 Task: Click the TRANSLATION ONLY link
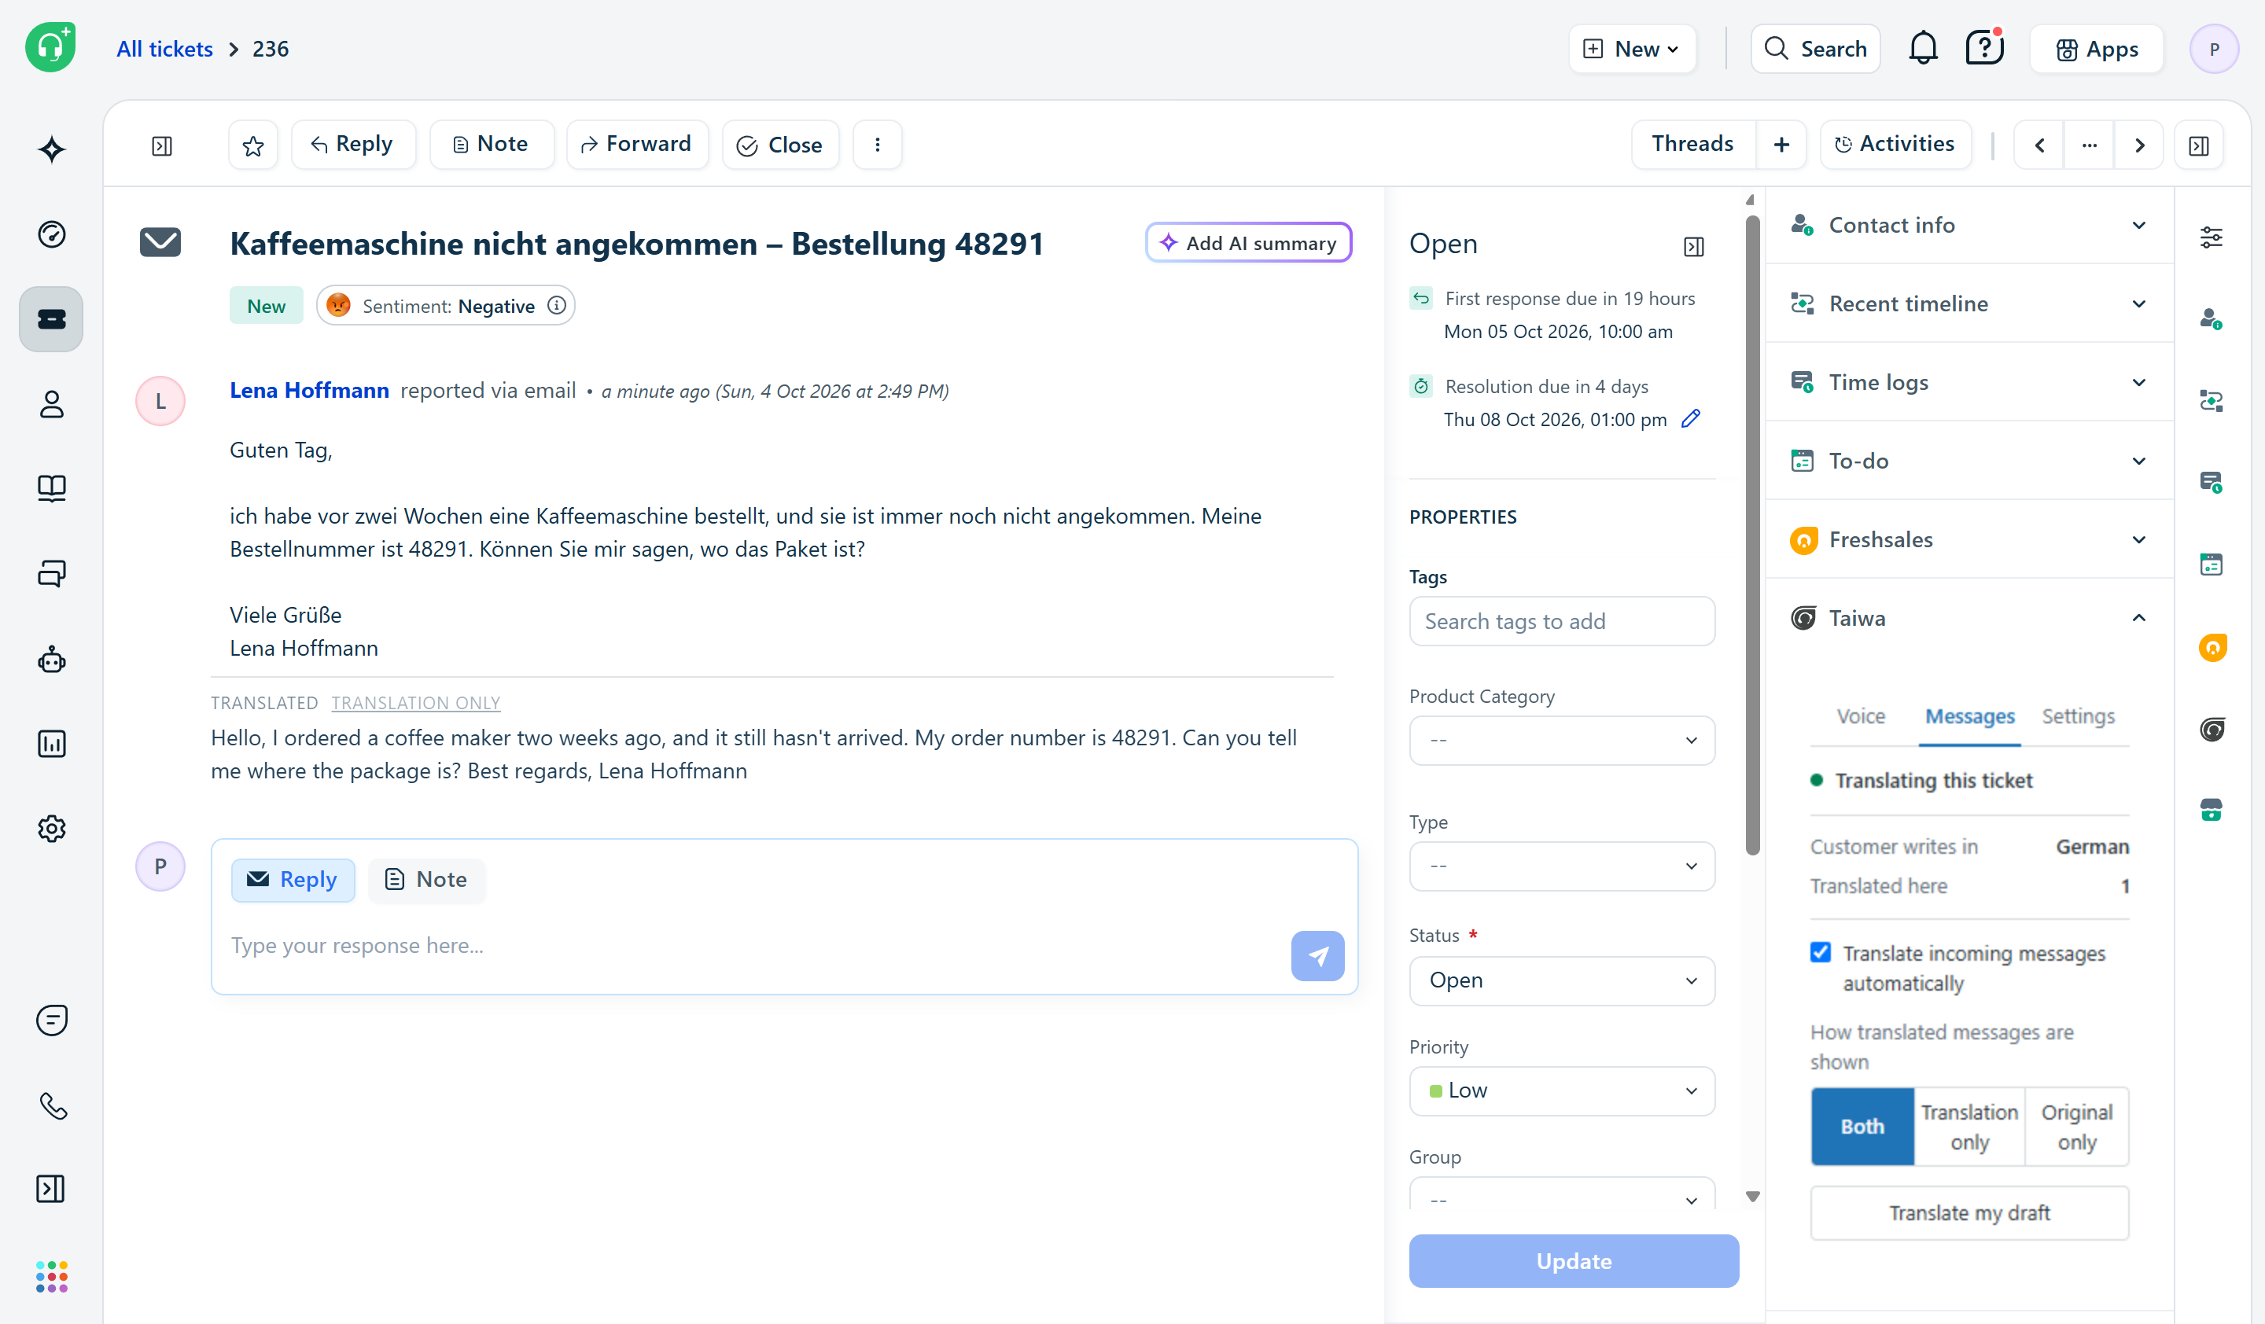[415, 702]
